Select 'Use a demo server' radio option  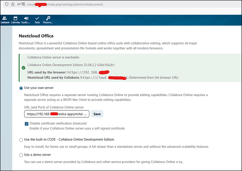[21, 155]
